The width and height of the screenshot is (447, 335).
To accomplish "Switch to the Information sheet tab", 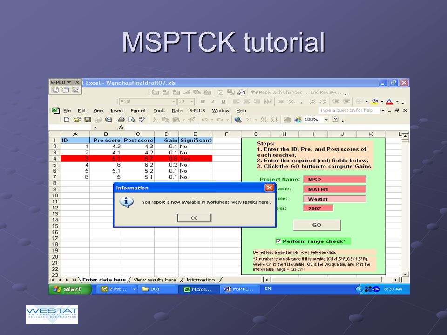I will click(x=200, y=280).
